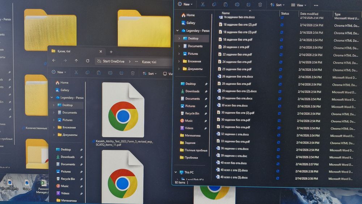Collapse Legendary - Personal in right window sidebar
This screenshot has height=204, width=362.
pyautogui.click(x=177, y=30)
